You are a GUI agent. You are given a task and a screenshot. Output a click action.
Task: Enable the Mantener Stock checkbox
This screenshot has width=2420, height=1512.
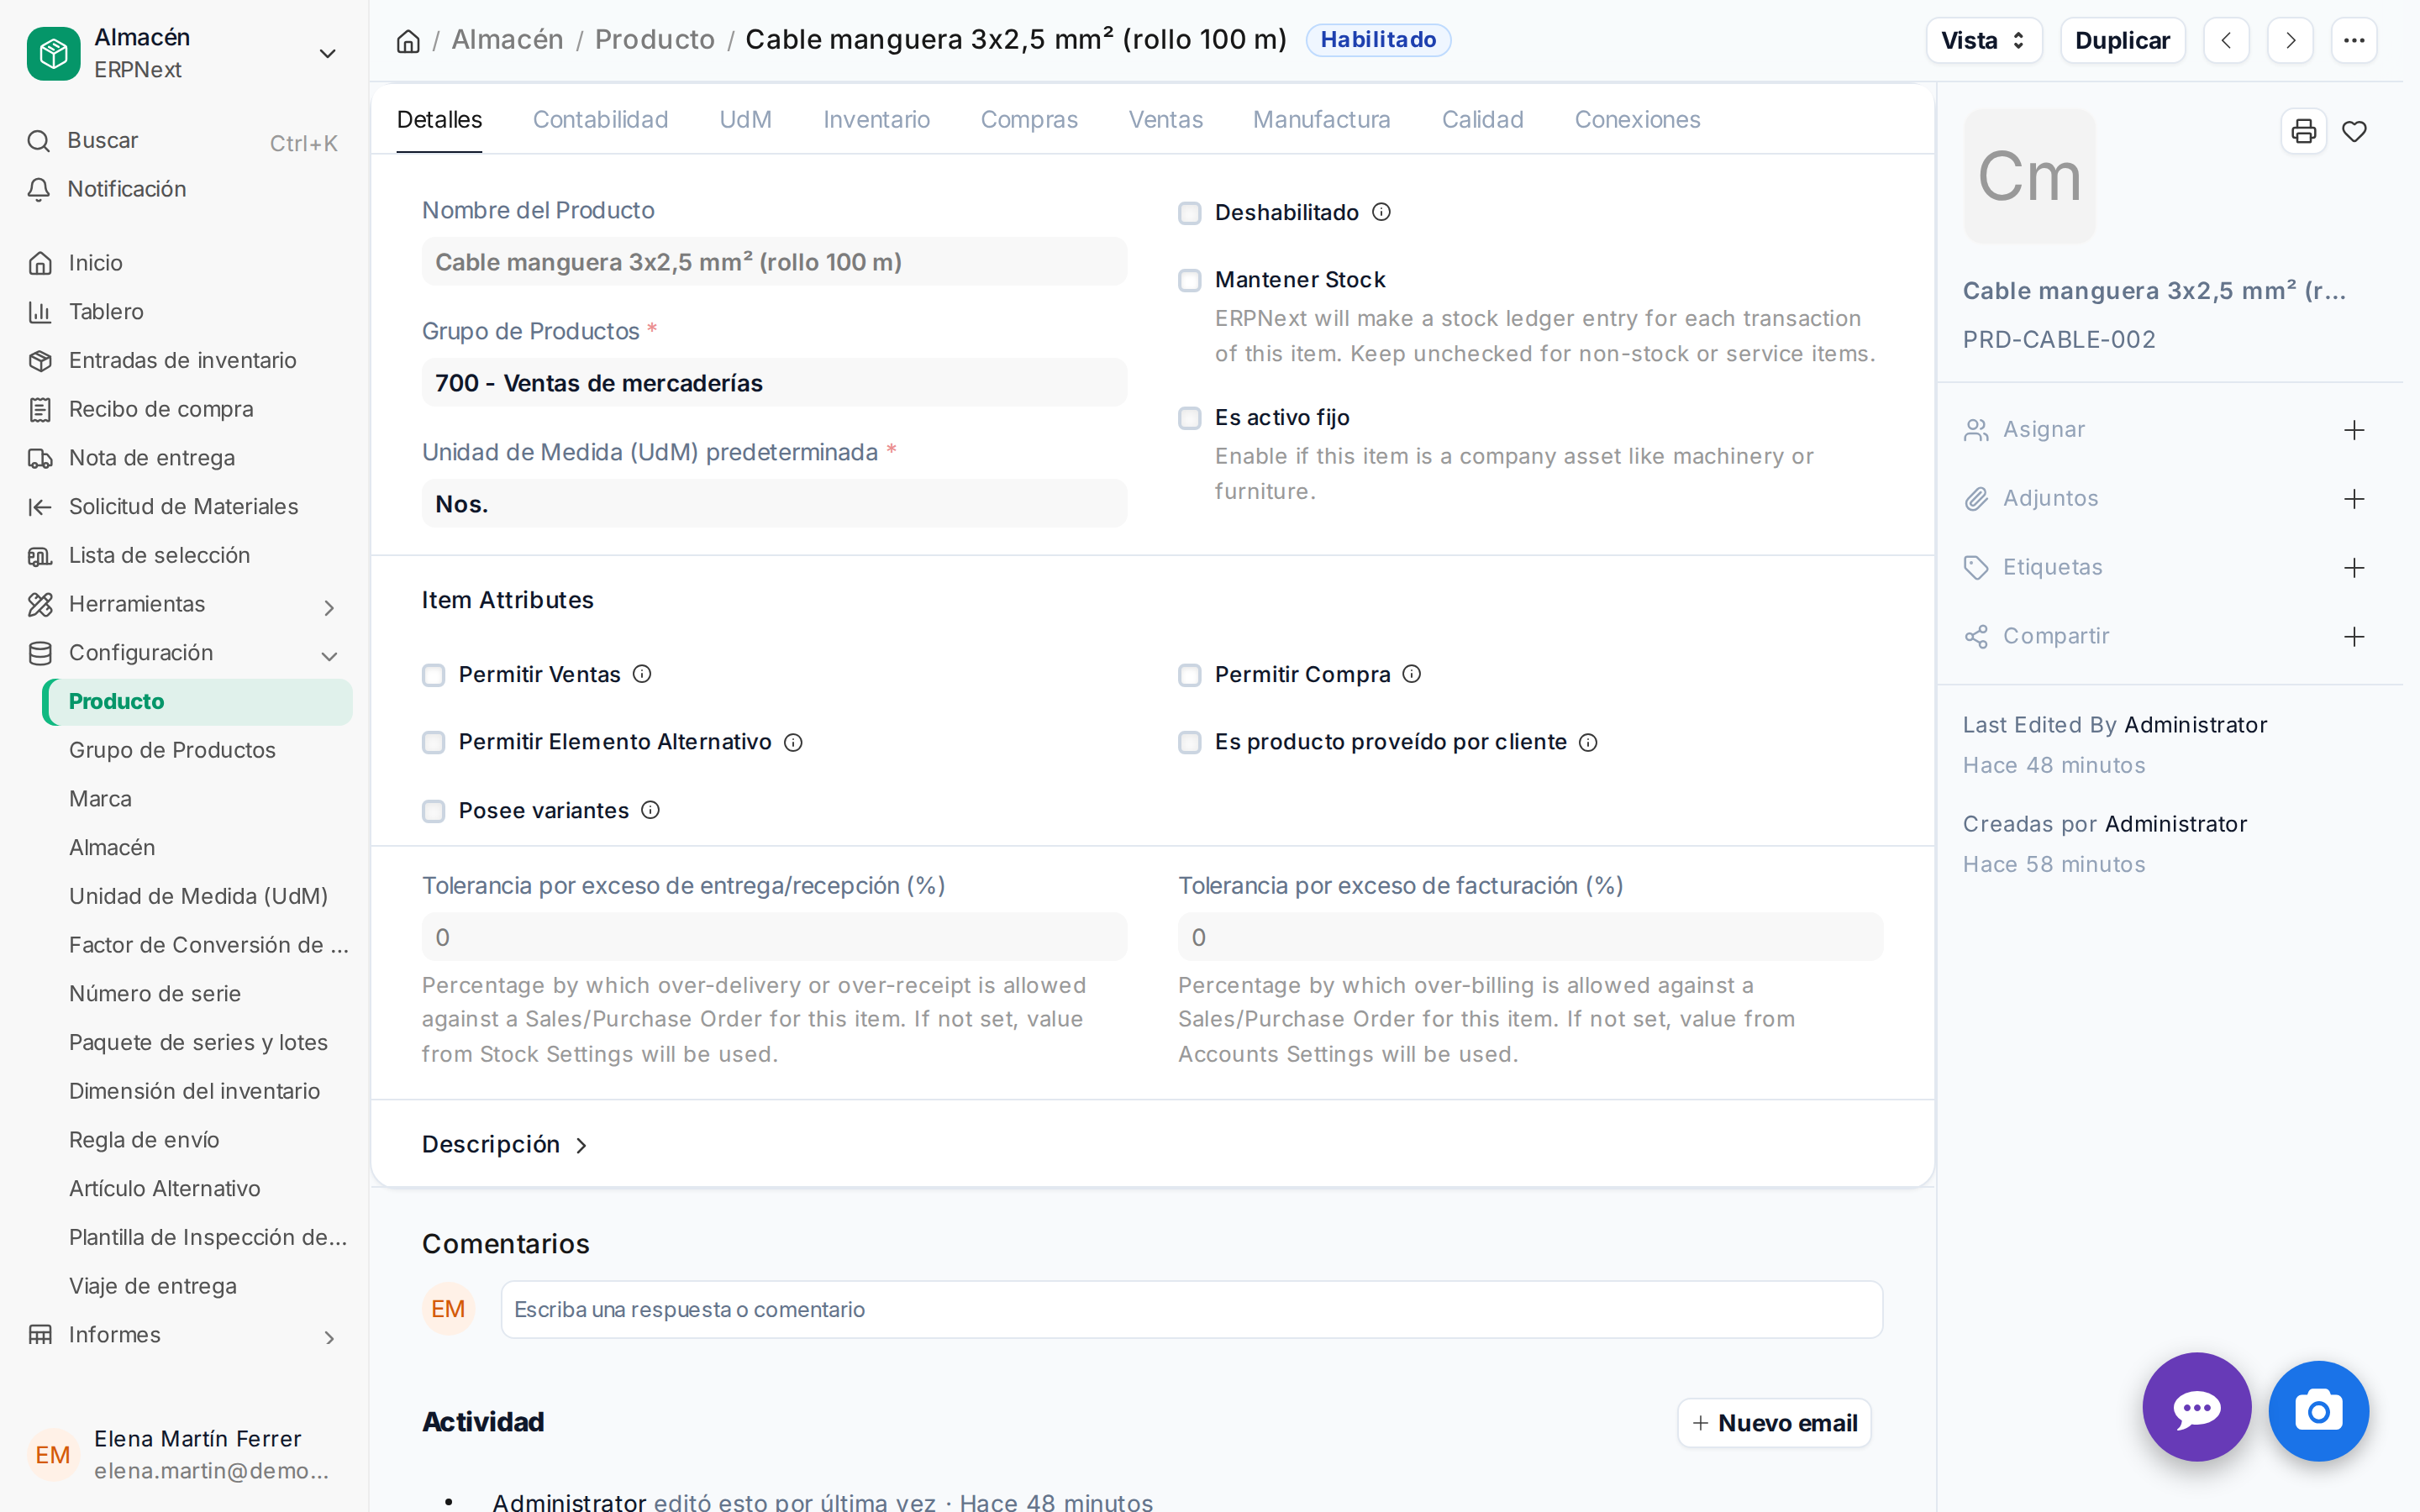tap(1189, 280)
